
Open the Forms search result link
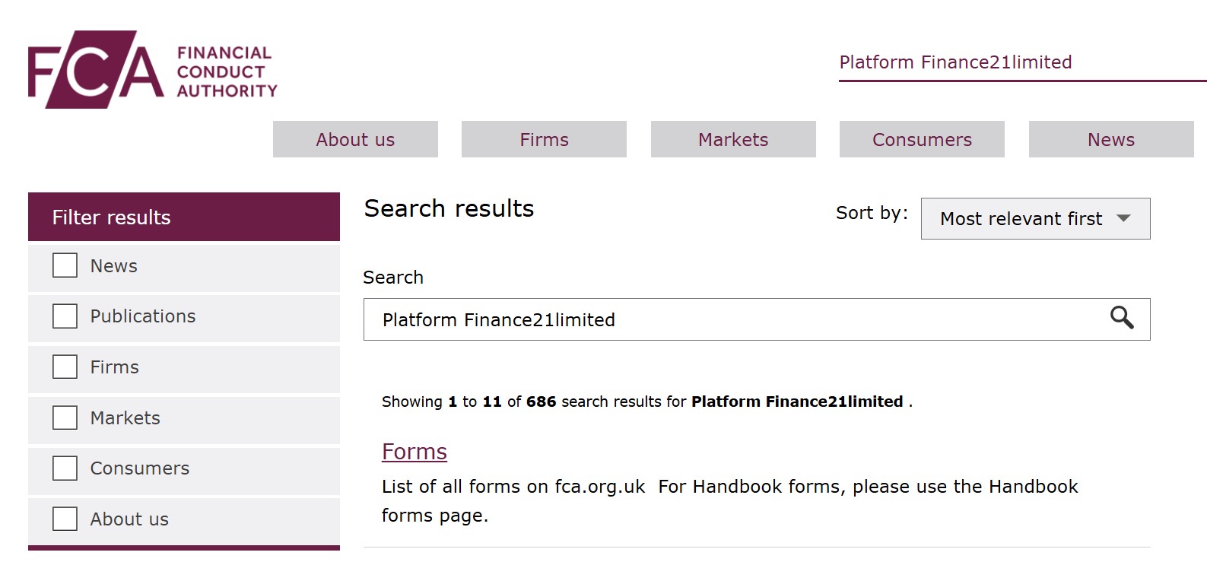coord(415,452)
